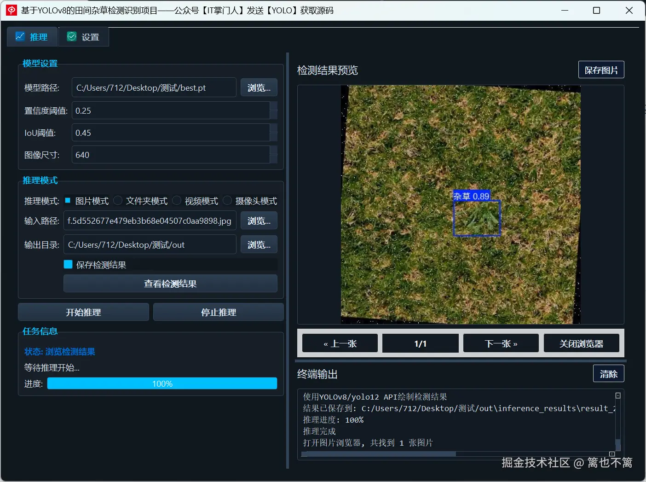646x482 pixels.
Task: Increase the IoU阈值 value with the up arrow
Action: pos(274,128)
